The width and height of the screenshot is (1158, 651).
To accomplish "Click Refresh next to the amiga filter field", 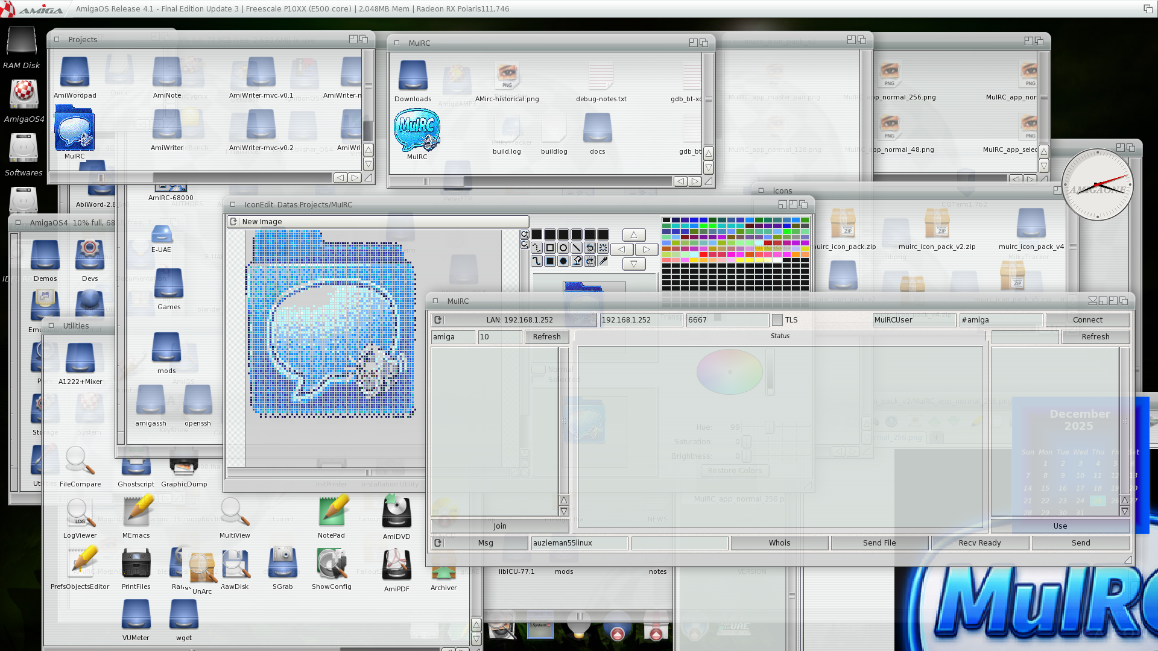I will click(546, 337).
